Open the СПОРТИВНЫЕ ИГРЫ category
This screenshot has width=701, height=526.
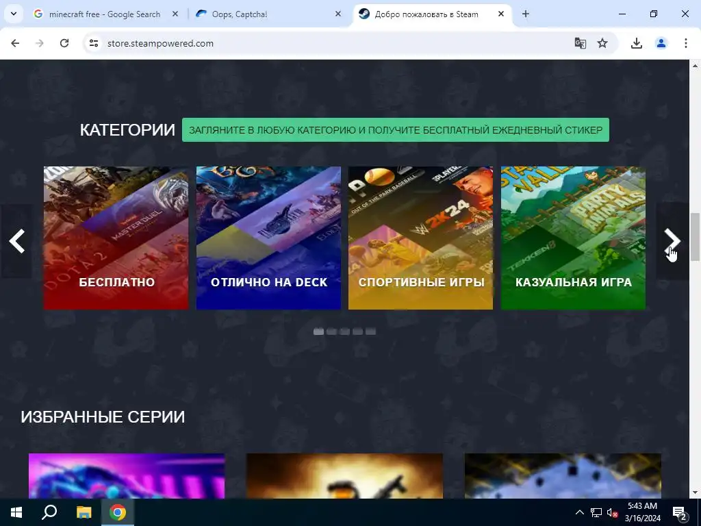click(421, 238)
